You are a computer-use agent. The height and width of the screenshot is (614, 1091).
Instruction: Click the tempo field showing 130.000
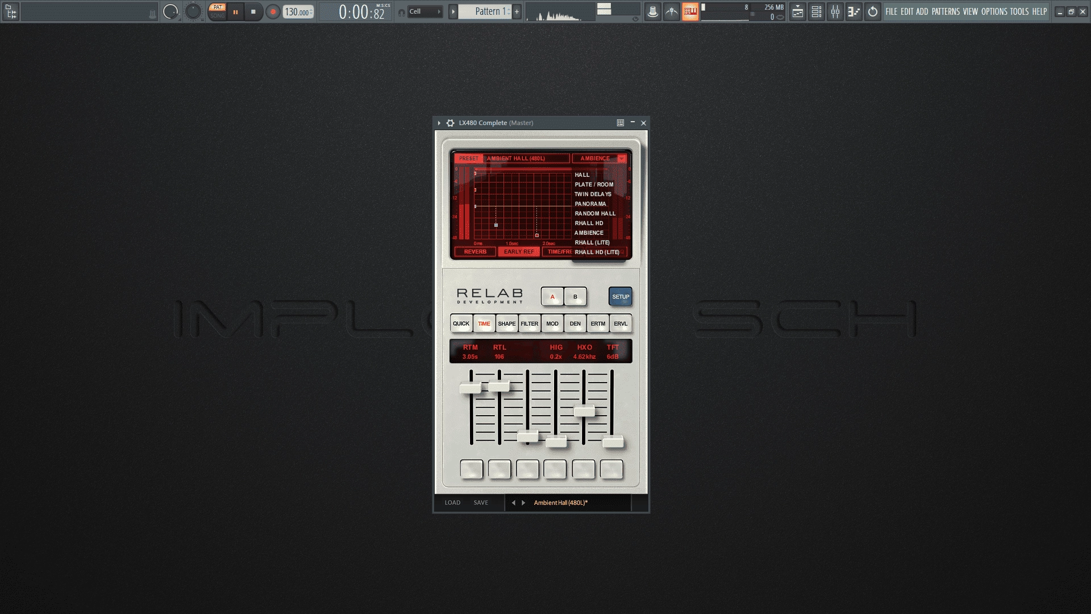coord(298,12)
